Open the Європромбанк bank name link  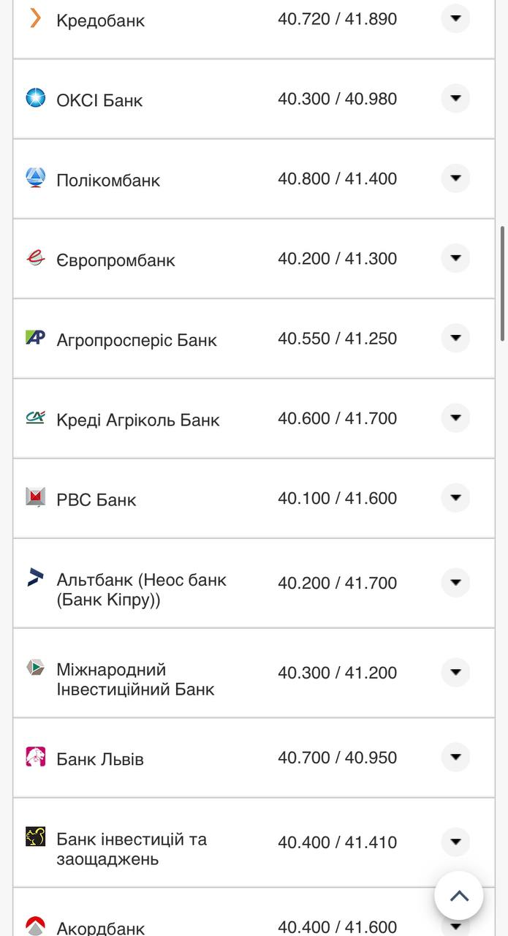[115, 260]
